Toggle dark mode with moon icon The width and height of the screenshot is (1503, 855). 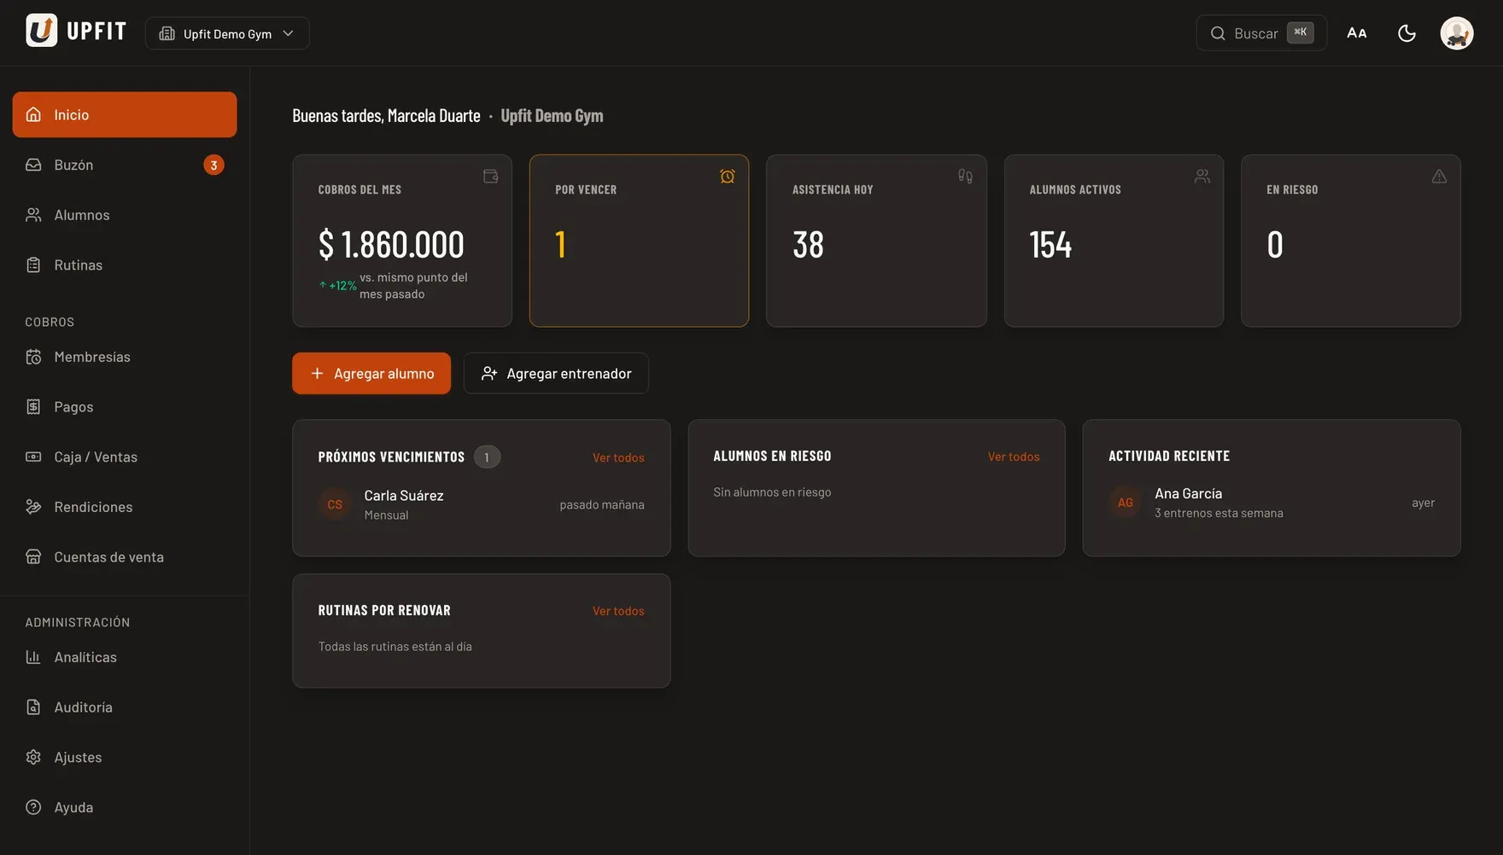pyautogui.click(x=1407, y=33)
